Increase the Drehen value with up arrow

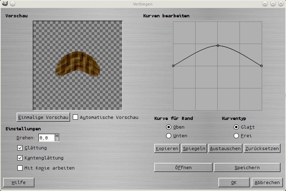(x=57, y=136)
